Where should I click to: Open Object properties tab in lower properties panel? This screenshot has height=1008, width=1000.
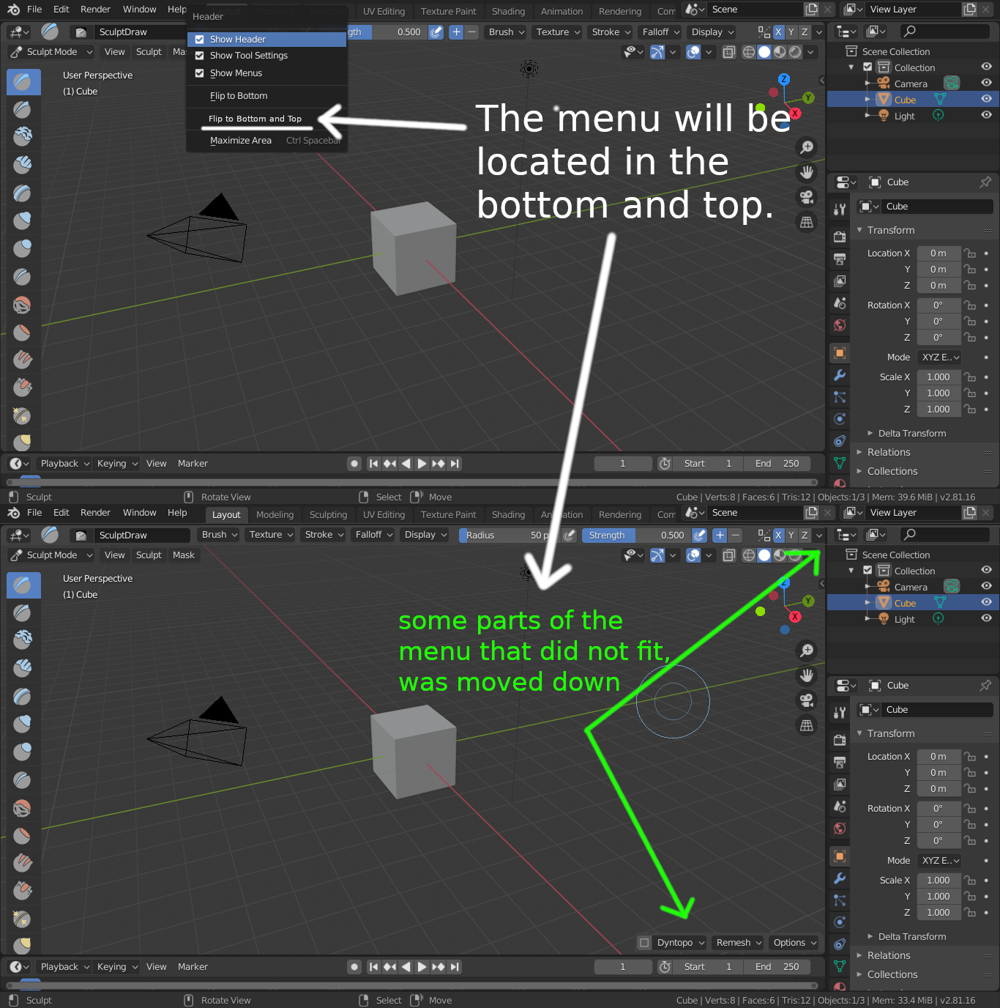(x=840, y=856)
